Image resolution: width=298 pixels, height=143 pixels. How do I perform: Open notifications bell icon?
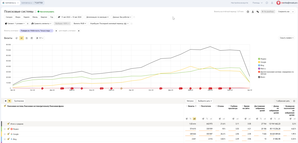click(x=272, y=3)
